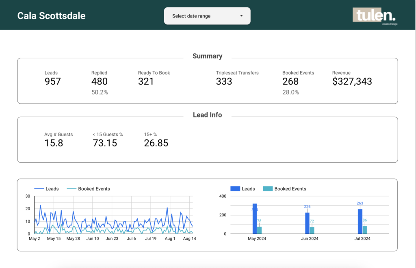This screenshot has width=416, height=268.
Task: Select the Booked Events scorecard showing 268
Action: coord(290,81)
